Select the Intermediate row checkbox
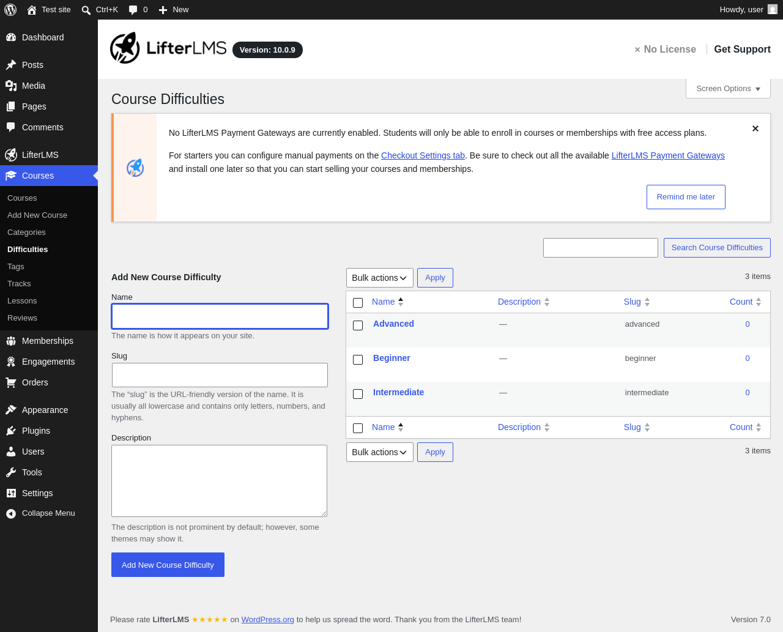Screen dimensions: 783x632 point(358,393)
